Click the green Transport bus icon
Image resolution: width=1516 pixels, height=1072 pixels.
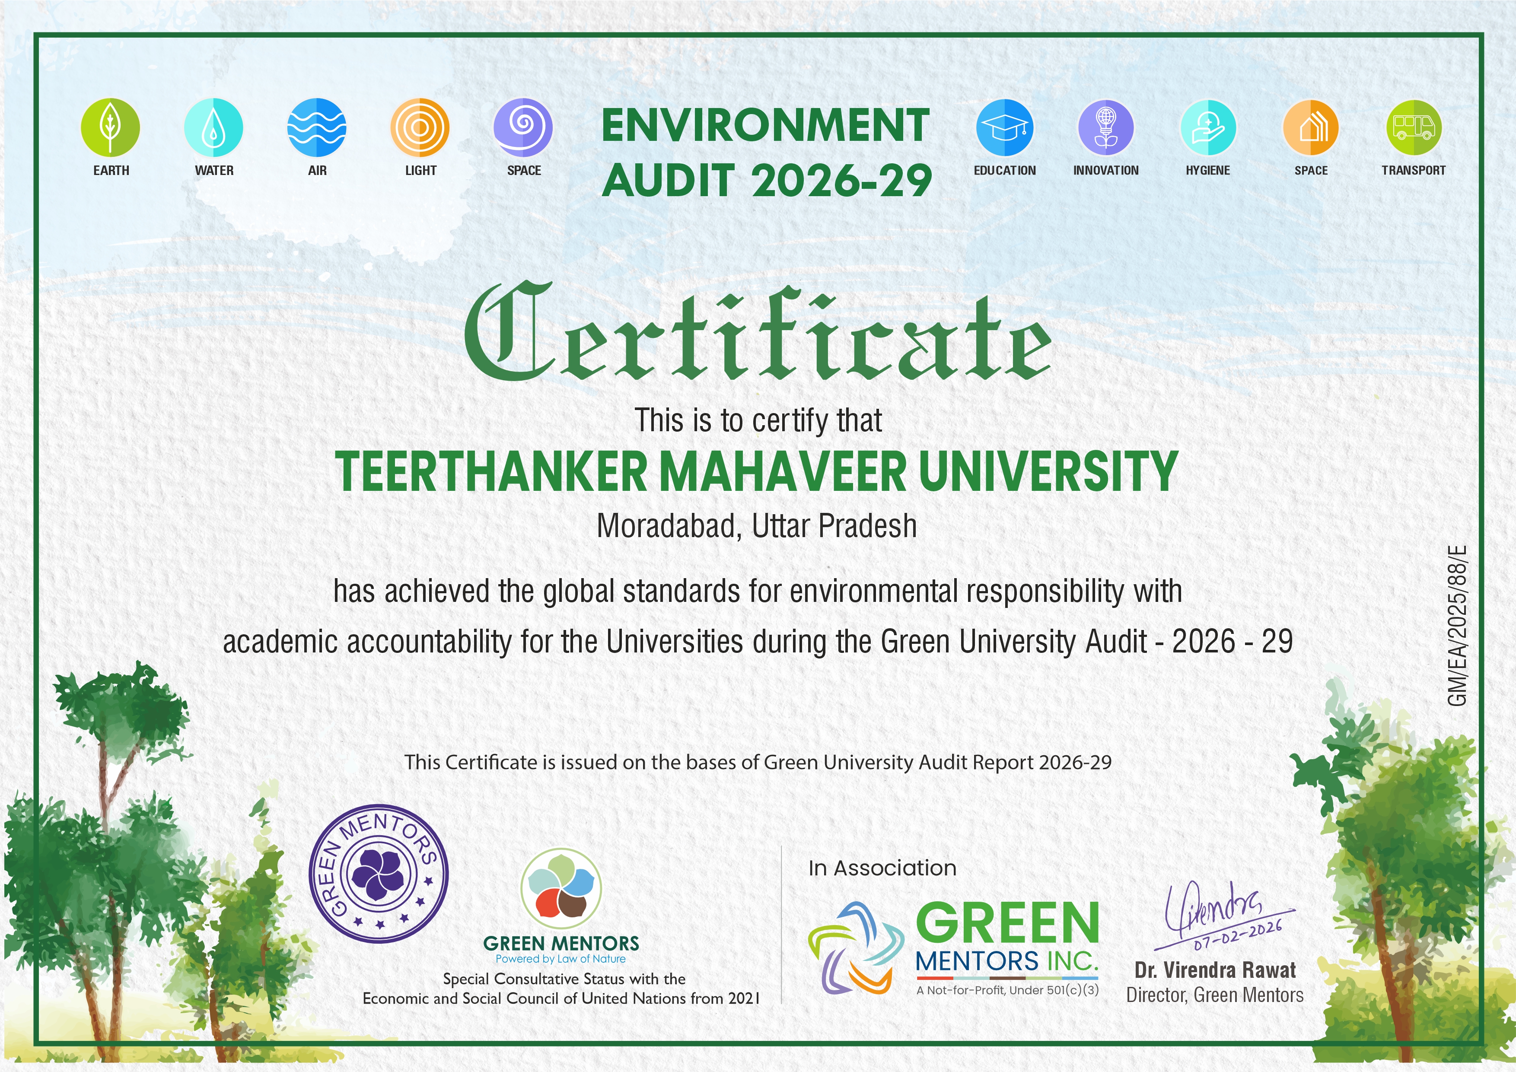point(1414,127)
